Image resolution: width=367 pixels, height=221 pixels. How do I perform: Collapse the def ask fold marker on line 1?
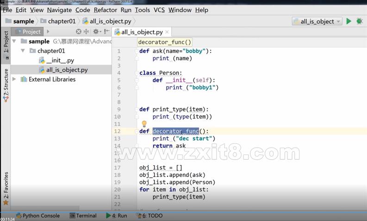click(x=137, y=51)
